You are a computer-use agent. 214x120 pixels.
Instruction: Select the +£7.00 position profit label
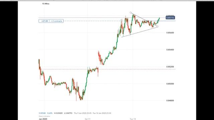click(x=44, y=21)
